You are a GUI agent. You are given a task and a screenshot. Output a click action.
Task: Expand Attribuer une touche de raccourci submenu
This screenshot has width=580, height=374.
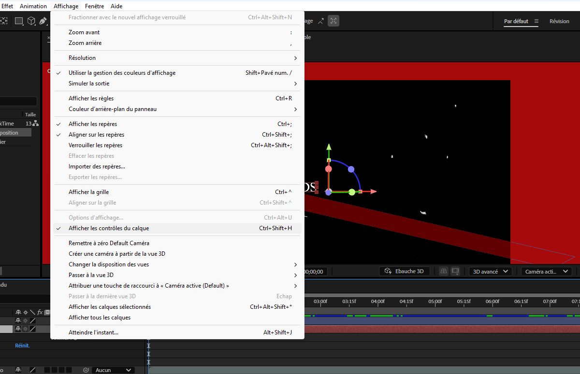(177, 286)
